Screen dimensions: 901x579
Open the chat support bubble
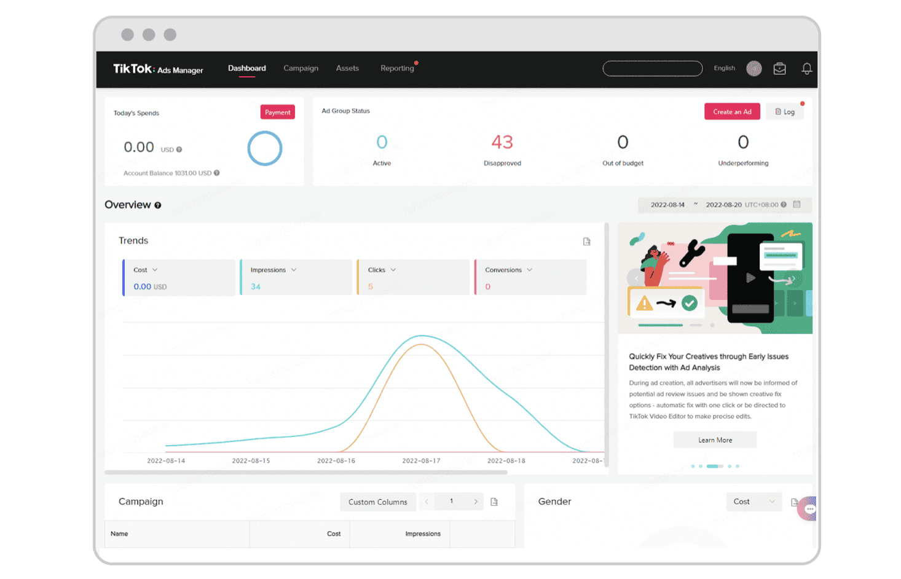808,509
